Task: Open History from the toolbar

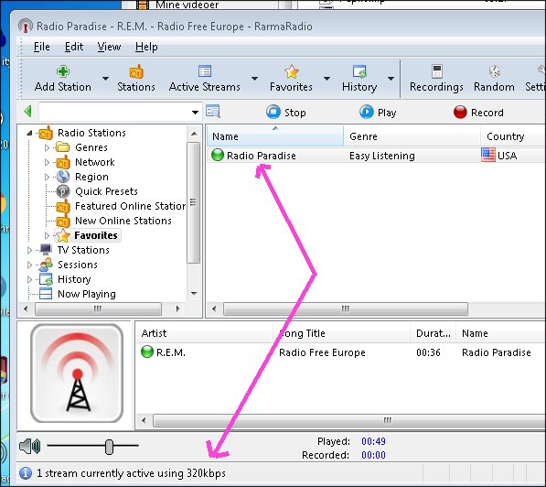Action: [x=359, y=79]
